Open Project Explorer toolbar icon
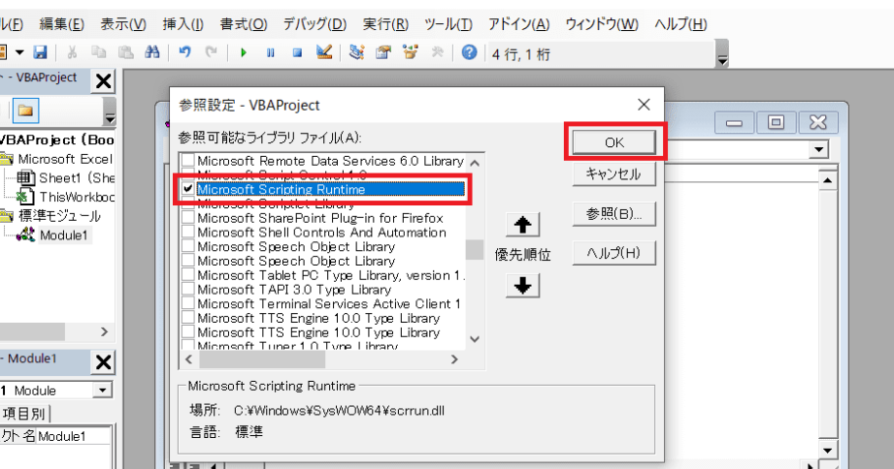 pos(357,53)
